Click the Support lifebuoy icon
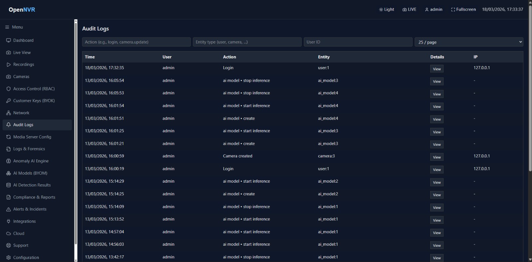 tap(9, 245)
